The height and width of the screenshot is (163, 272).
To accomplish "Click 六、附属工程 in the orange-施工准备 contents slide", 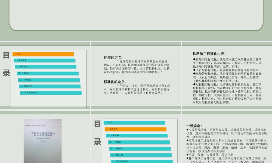I will (141, 155).
